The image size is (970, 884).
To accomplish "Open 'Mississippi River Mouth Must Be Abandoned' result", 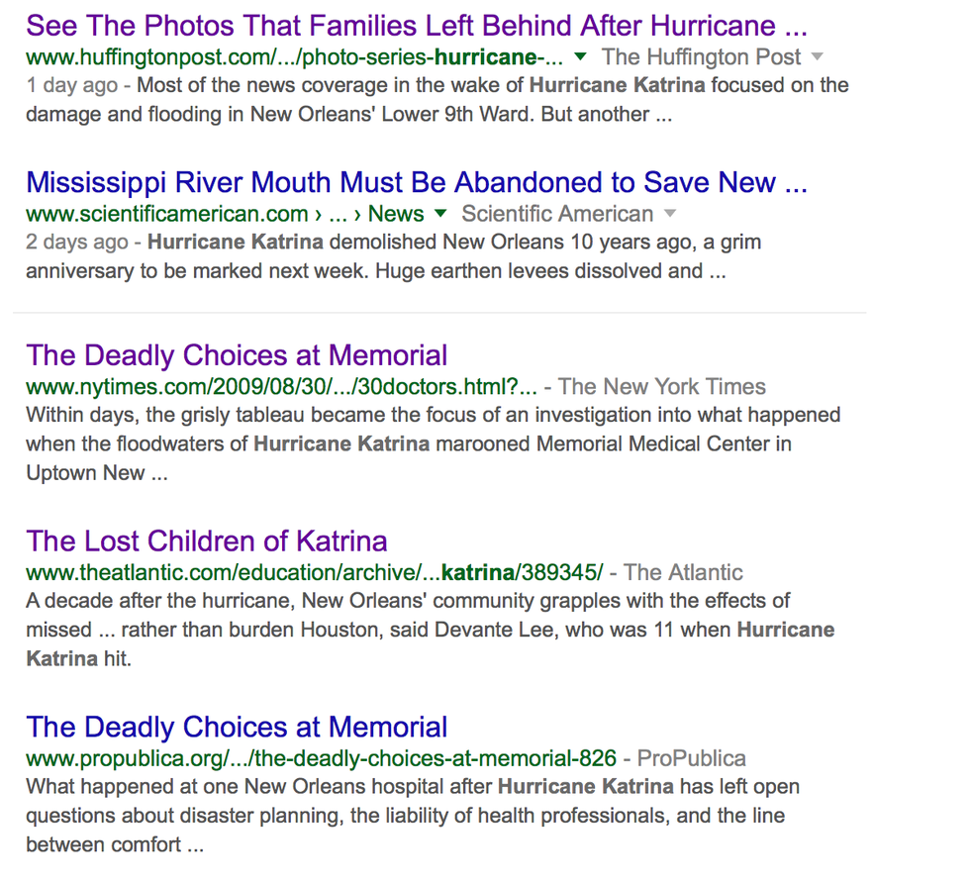I will coord(417,182).
